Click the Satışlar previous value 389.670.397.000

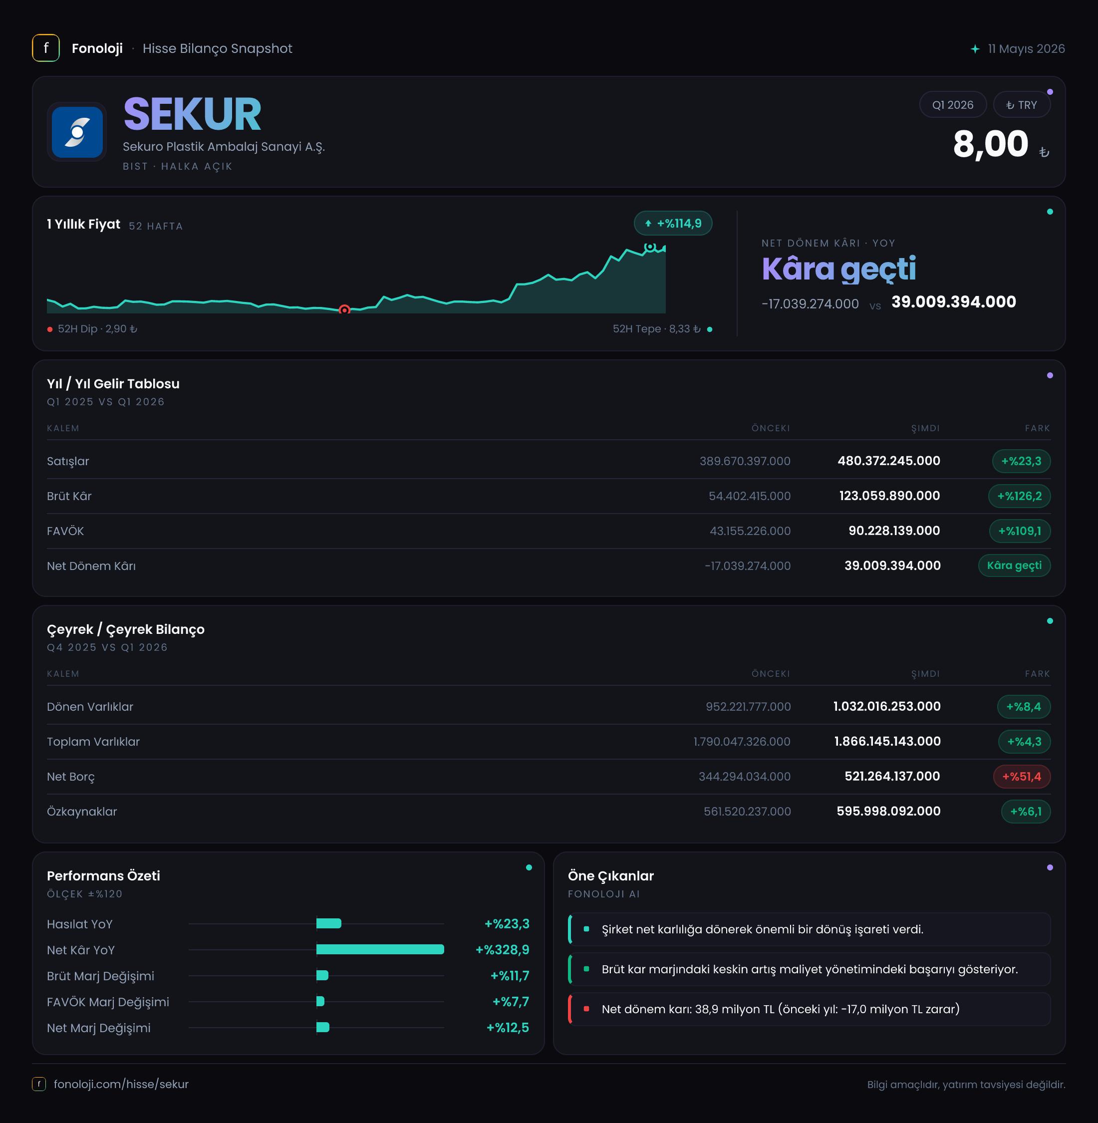[745, 461]
